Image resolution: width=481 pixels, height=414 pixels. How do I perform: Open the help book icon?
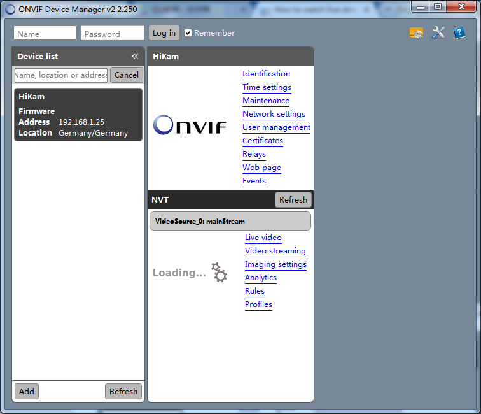tap(459, 32)
